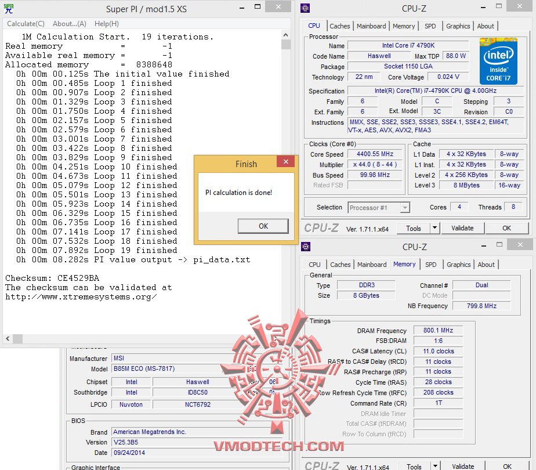Click the CAS# Latency value 11.0 clocks
The height and width of the screenshot is (470, 536).
438,352
